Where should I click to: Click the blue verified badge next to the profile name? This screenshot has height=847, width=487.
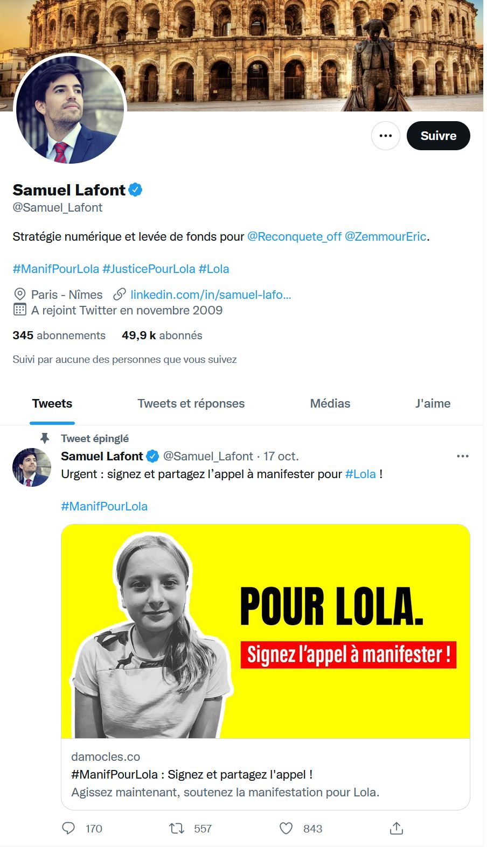point(136,190)
